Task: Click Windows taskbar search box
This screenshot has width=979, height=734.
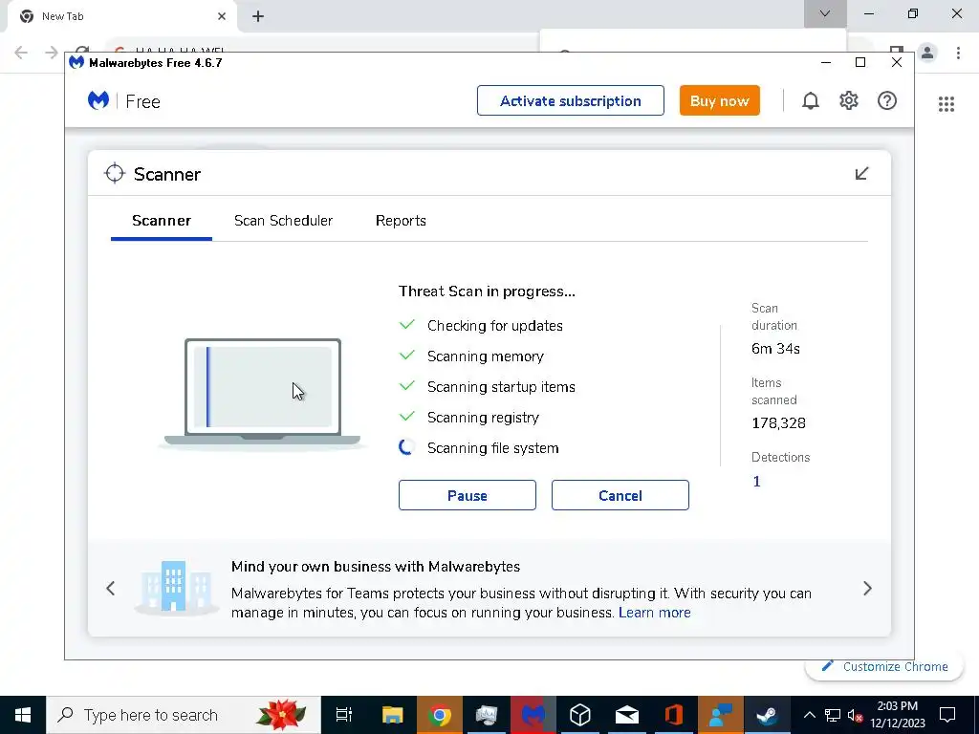Action: [184, 715]
